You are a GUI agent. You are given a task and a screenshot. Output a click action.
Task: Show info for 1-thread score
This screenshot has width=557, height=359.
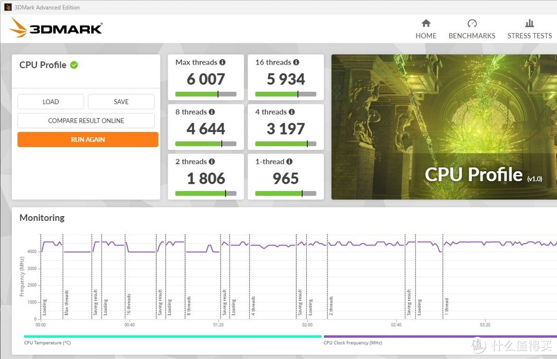pos(289,162)
